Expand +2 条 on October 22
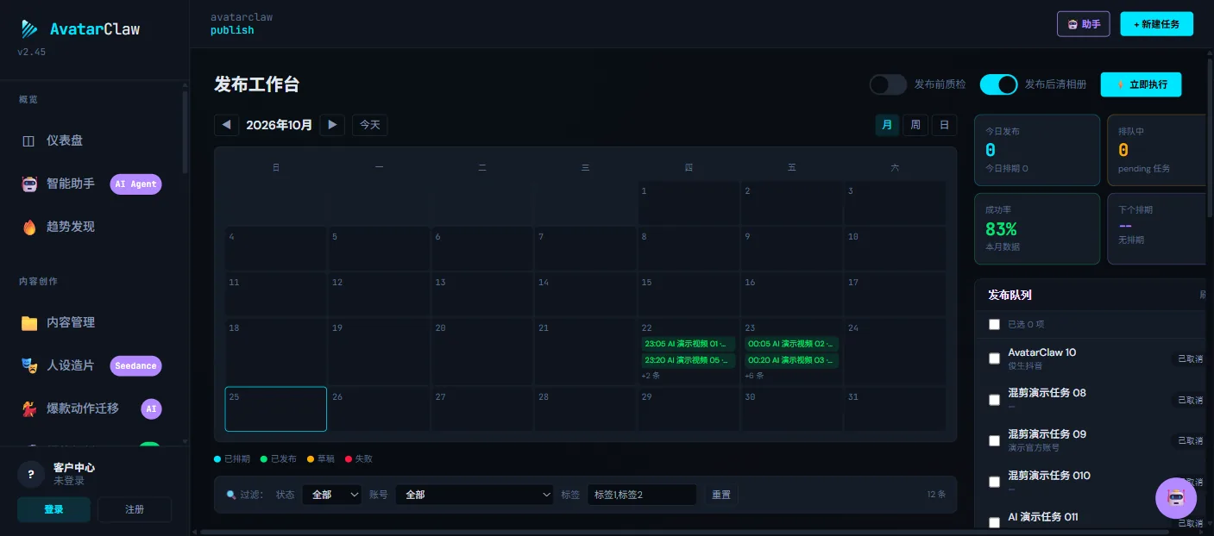1214x536 pixels. [651, 376]
